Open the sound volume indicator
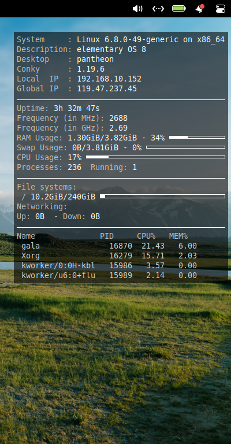The height and width of the screenshot is (444, 231). (x=137, y=9)
